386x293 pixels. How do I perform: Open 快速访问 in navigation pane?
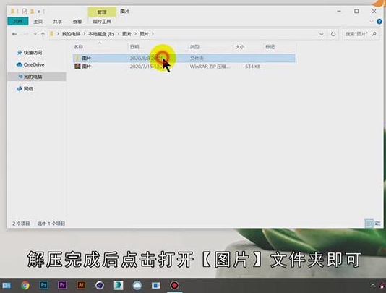click(30, 53)
